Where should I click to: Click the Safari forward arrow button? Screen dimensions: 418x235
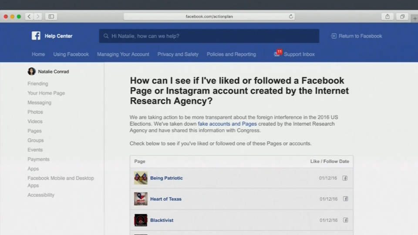[38, 17]
